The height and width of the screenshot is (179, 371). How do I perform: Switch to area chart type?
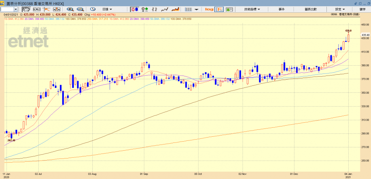click(175, 9)
